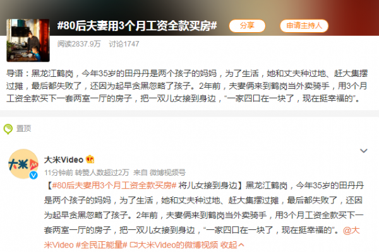Open the #全民正能量# hashtag link
The image size is (379, 252).
102,245
